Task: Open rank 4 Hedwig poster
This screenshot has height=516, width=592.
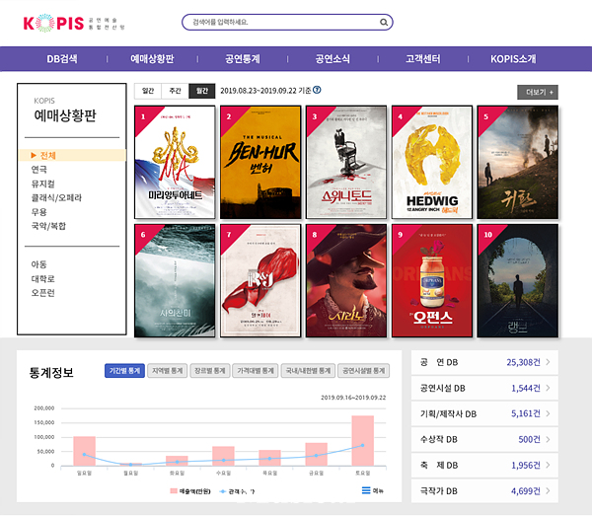Action: (432, 163)
